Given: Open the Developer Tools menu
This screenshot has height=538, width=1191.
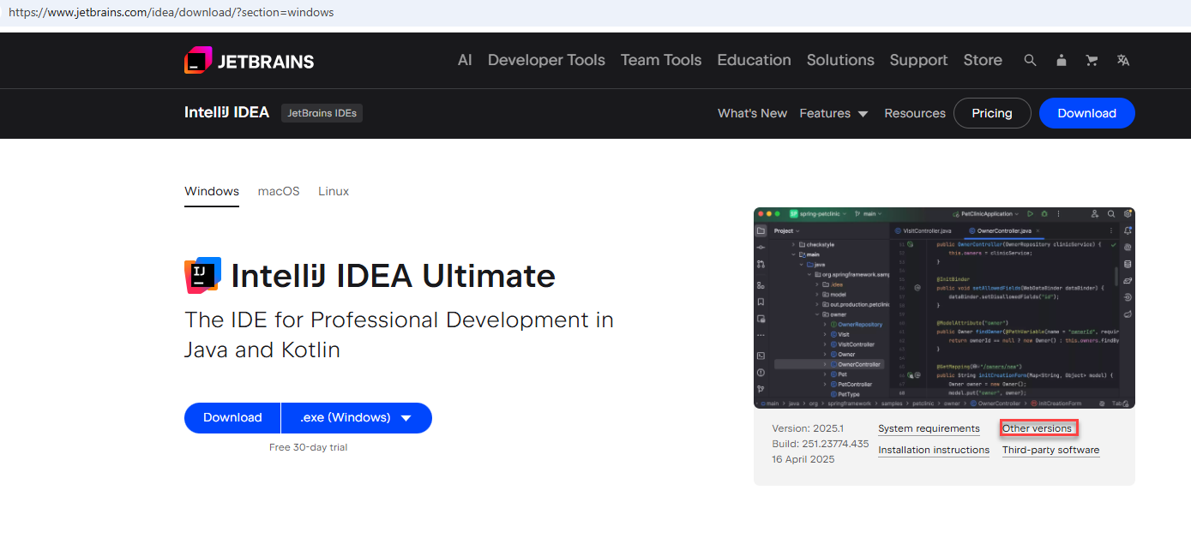Looking at the screenshot, I should coord(546,60).
